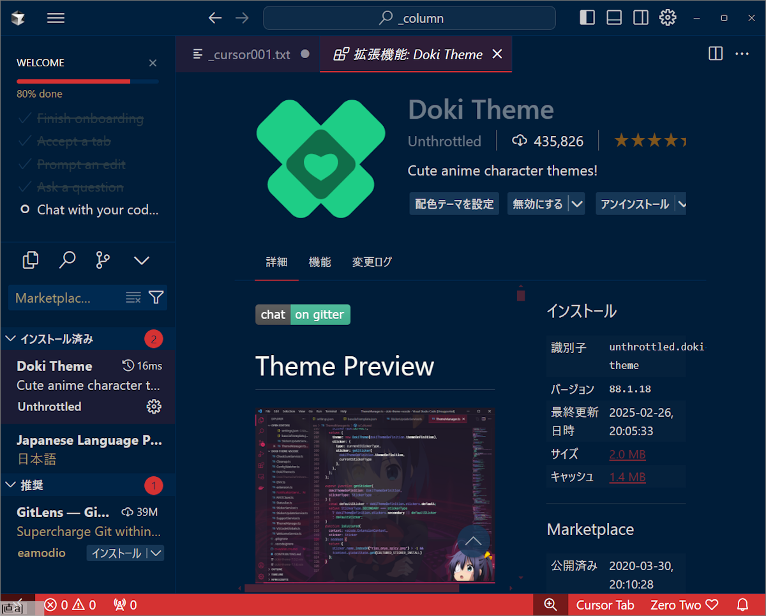Open the 1.4 MB cache link
This screenshot has height=616, width=766.
click(627, 477)
